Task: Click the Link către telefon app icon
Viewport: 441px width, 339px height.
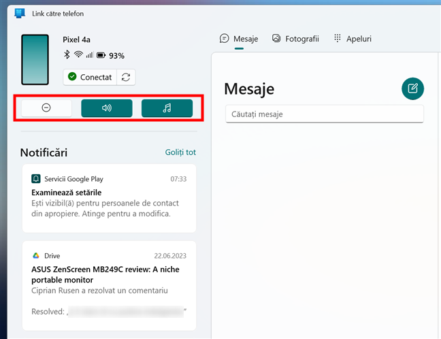Action: tap(20, 13)
